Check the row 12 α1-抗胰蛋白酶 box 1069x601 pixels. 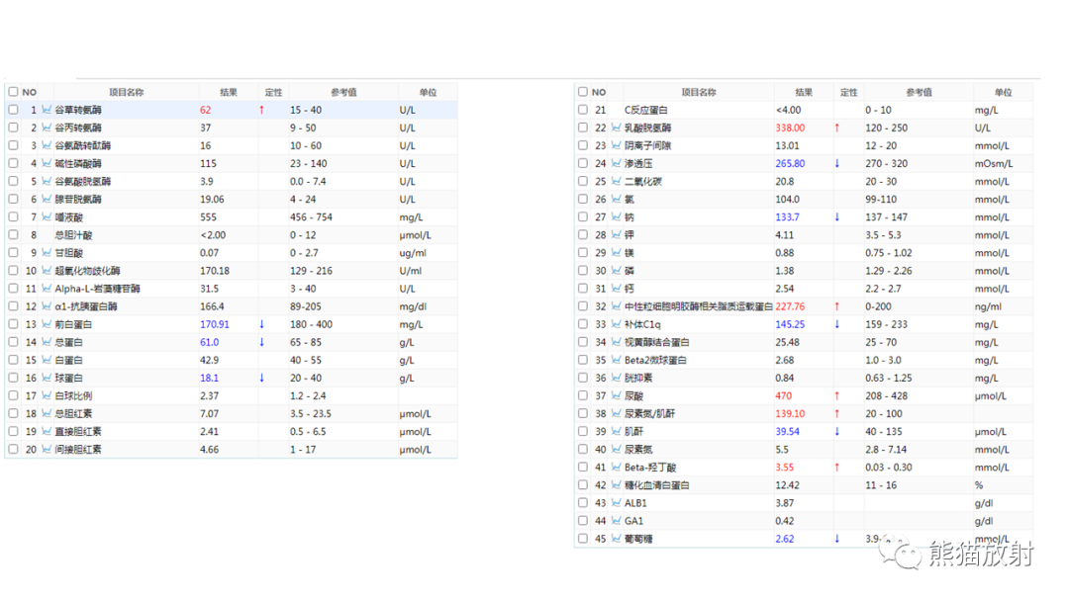pyautogui.click(x=13, y=306)
